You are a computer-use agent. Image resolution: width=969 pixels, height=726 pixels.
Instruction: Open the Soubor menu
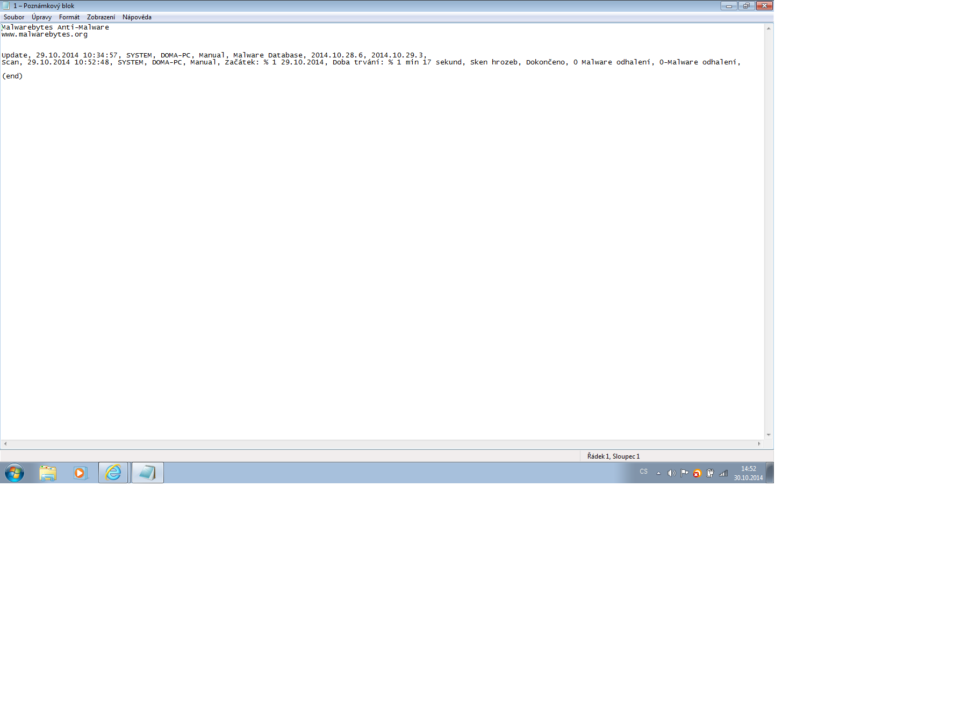pos(14,17)
